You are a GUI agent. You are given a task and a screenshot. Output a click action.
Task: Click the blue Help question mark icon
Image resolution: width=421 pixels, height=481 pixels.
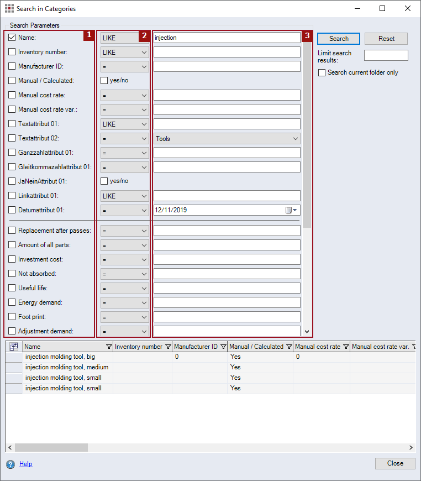tap(10, 464)
